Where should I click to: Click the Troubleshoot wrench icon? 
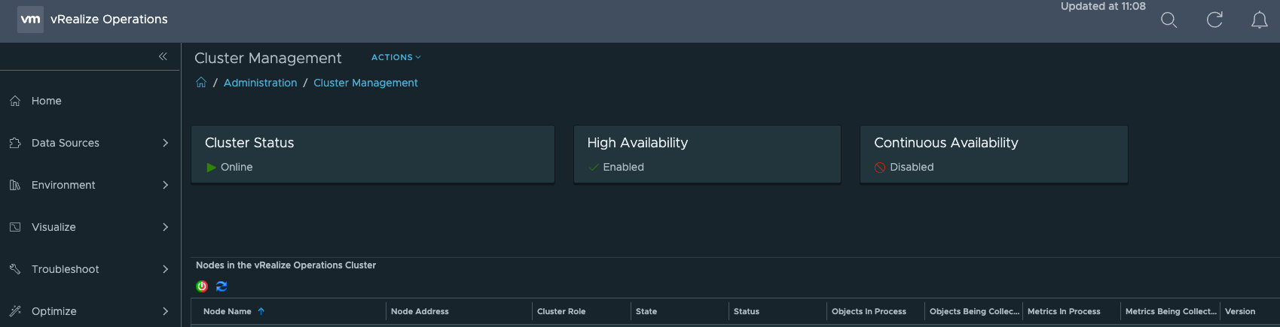click(x=15, y=269)
